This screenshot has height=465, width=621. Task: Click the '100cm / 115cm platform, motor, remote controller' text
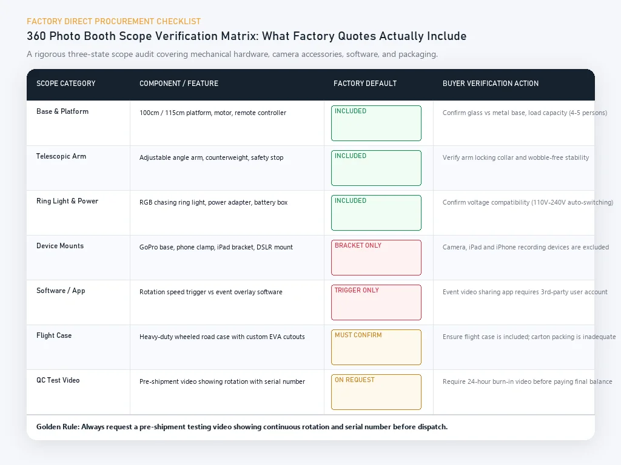pos(213,113)
